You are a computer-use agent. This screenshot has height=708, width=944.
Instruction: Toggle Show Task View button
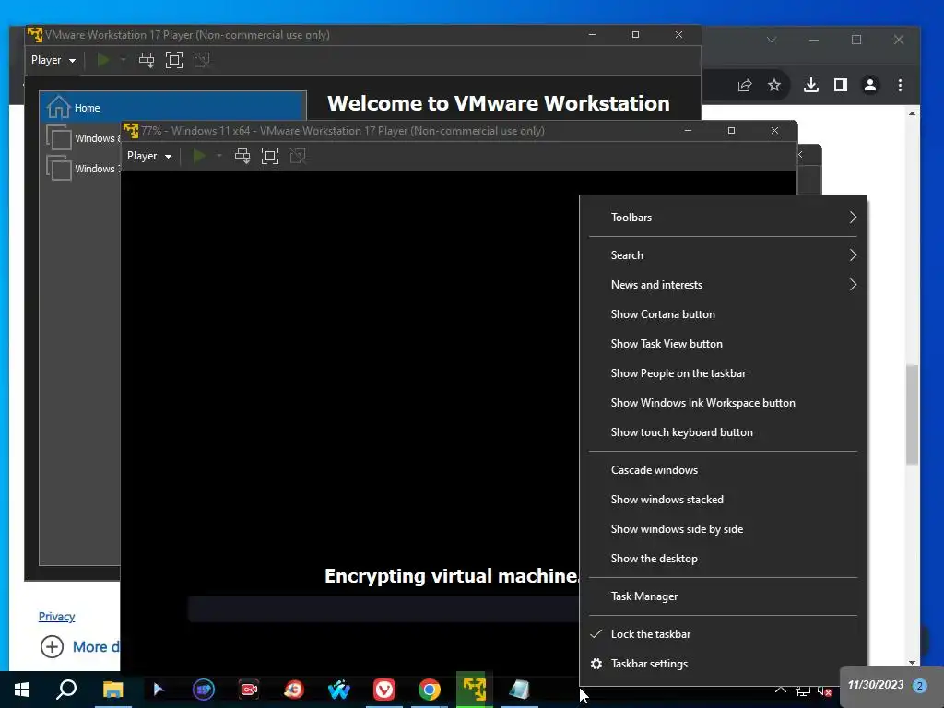[723, 344]
